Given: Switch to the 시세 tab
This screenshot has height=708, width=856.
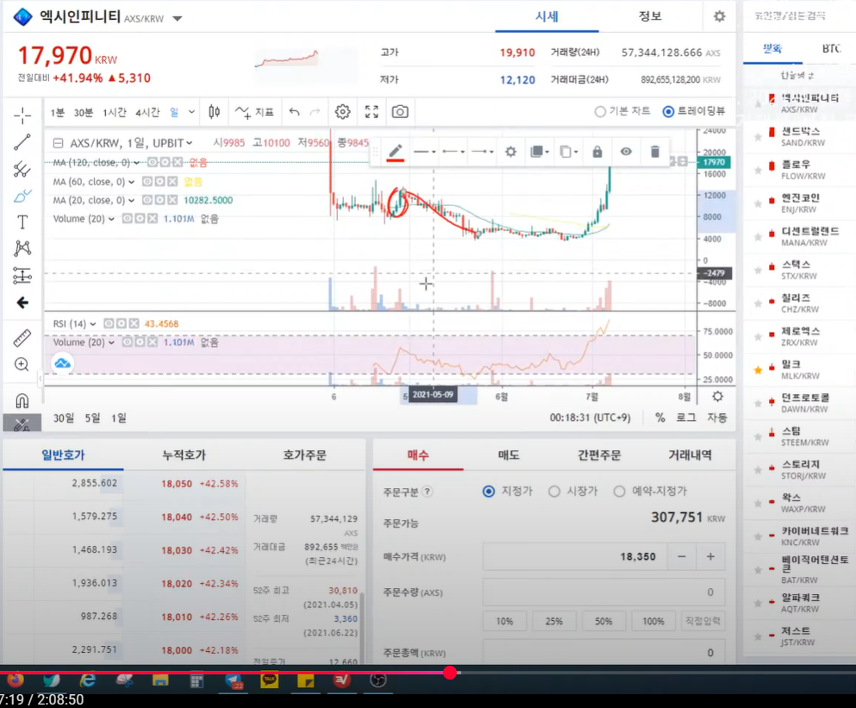Looking at the screenshot, I should 547,16.
